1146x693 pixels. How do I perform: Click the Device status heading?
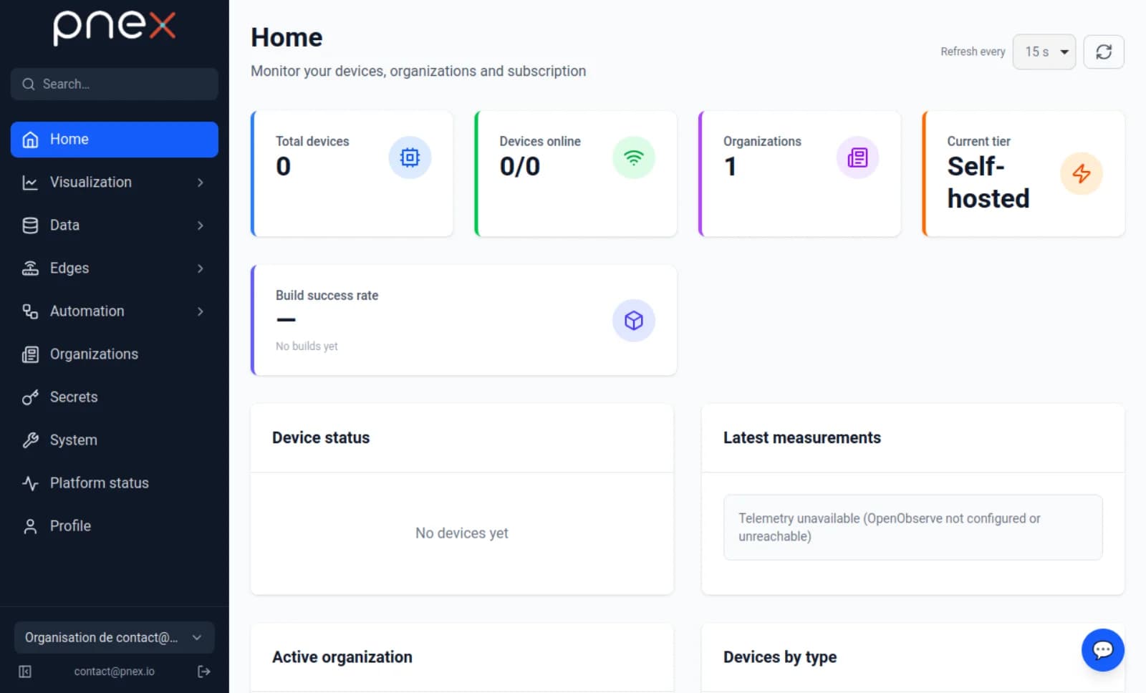pyautogui.click(x=321, y=437)
